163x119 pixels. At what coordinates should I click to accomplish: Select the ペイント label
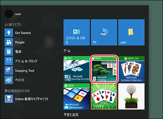point(20,80)
